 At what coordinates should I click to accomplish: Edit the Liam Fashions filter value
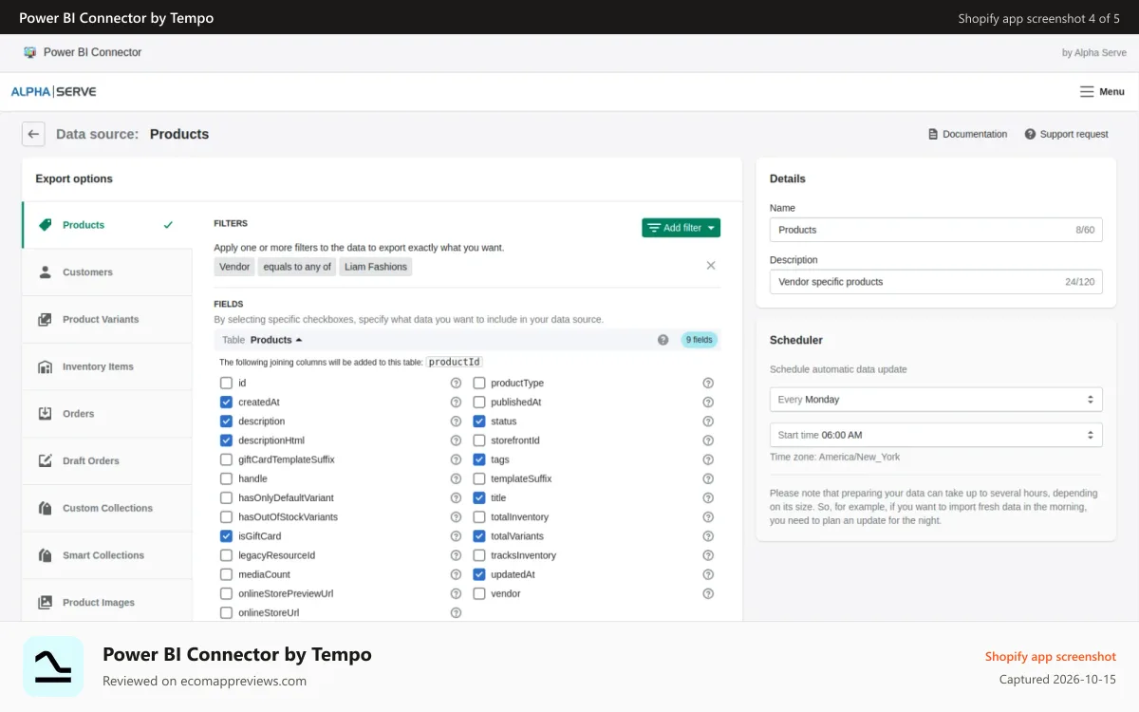click(x=376, y=267)
